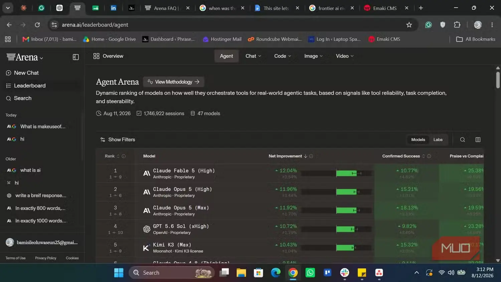
Task: Open WhatsApp from the taskbar
Action: tap(310, 273)
